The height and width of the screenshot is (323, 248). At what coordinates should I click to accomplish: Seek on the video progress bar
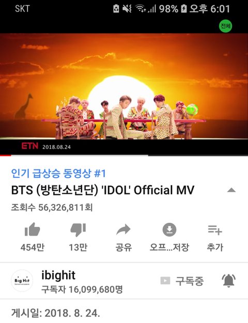124,156
